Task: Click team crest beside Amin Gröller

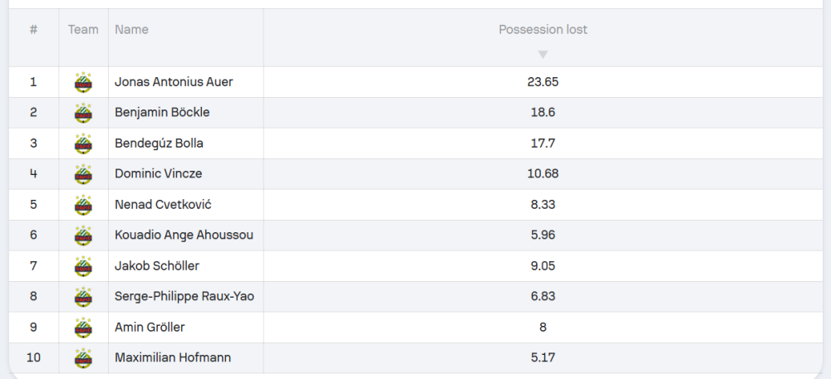Action: click(83, 328)
